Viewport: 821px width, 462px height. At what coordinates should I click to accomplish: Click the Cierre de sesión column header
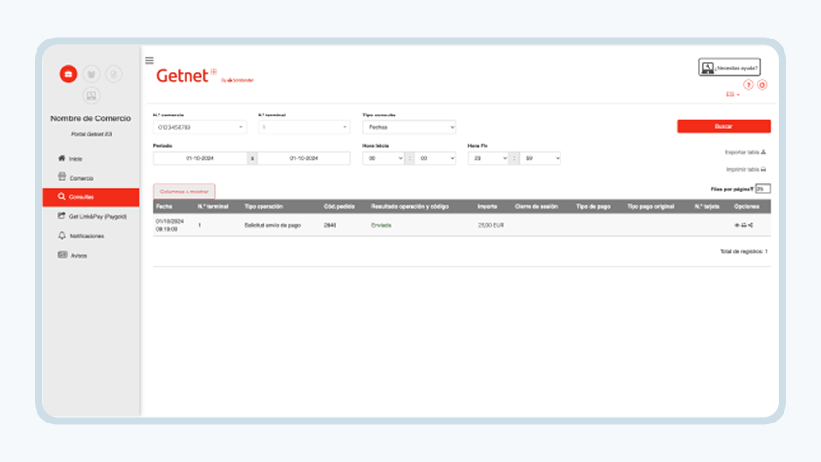pyautogui.click(x=536, y=207)
